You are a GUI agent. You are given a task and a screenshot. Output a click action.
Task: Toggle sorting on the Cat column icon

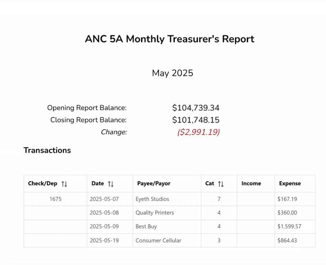(x=221, y=184)
